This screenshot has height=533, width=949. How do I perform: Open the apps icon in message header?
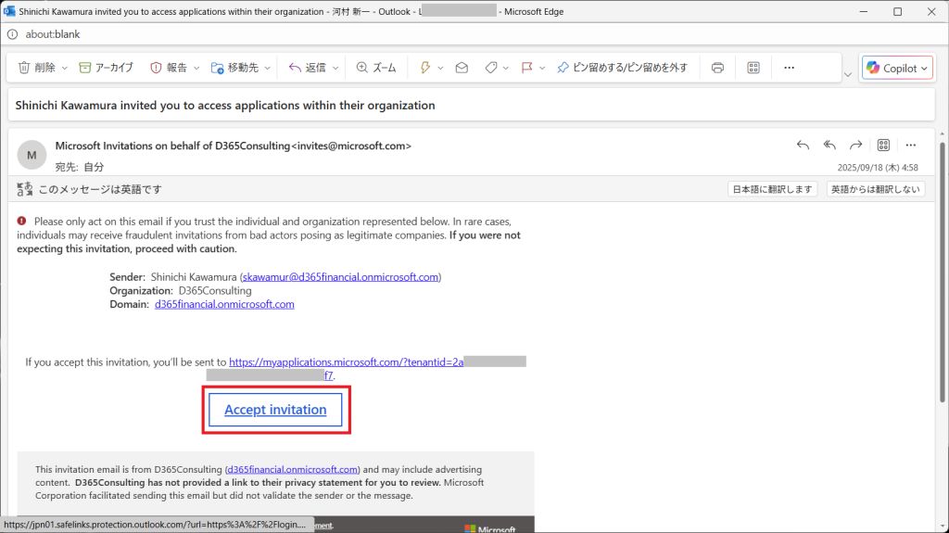883,146
